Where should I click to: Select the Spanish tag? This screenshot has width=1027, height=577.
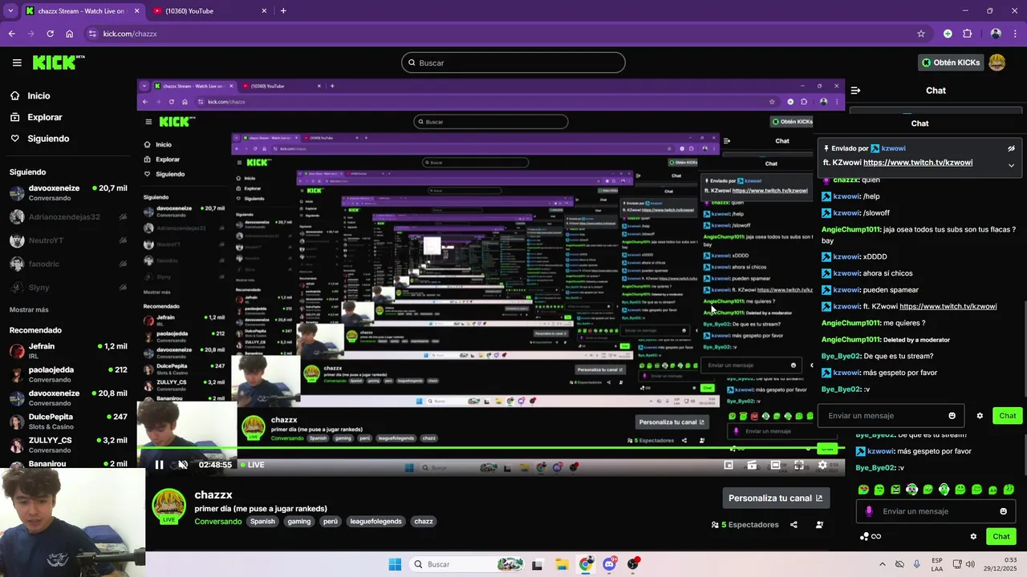262,522
